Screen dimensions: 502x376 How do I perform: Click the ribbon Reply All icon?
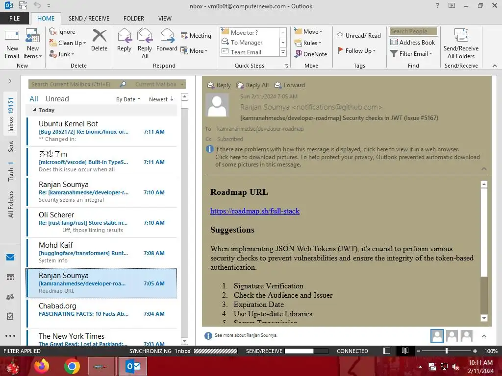[x=145, y=44]
